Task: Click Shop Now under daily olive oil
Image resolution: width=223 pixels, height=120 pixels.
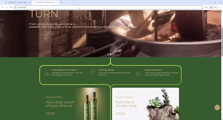Action: click(x=50, y=113)
